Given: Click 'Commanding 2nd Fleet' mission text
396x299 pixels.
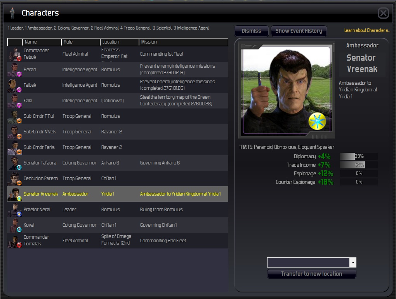Looking at the screenshot, I should tap(163, 241).
